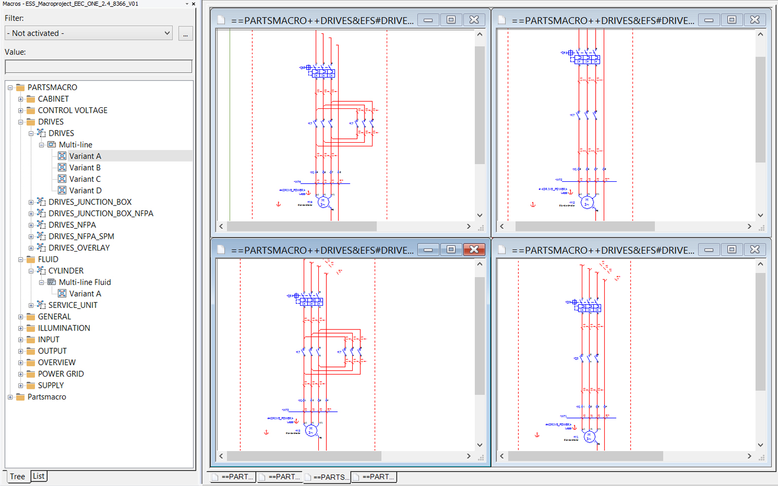The width and height of the screenshot is (778, 486).
Task: Click the DRIVES macro icon in the tree
Action: point(41,133)
